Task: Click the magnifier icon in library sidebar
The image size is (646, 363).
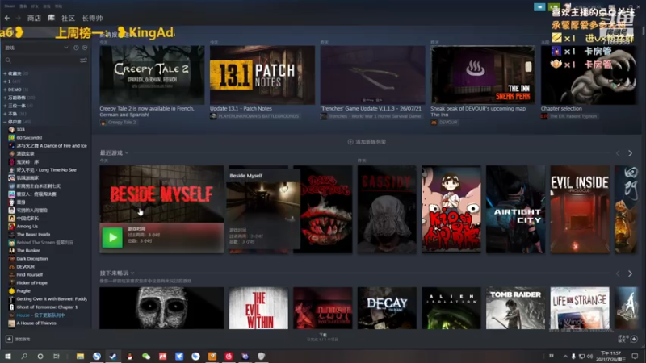Action: tap(8, 60)
